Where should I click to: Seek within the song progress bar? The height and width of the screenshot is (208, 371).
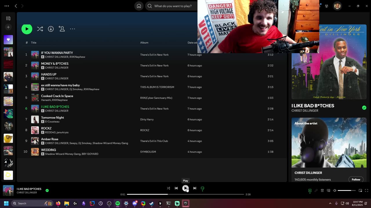tap(185, 194)
